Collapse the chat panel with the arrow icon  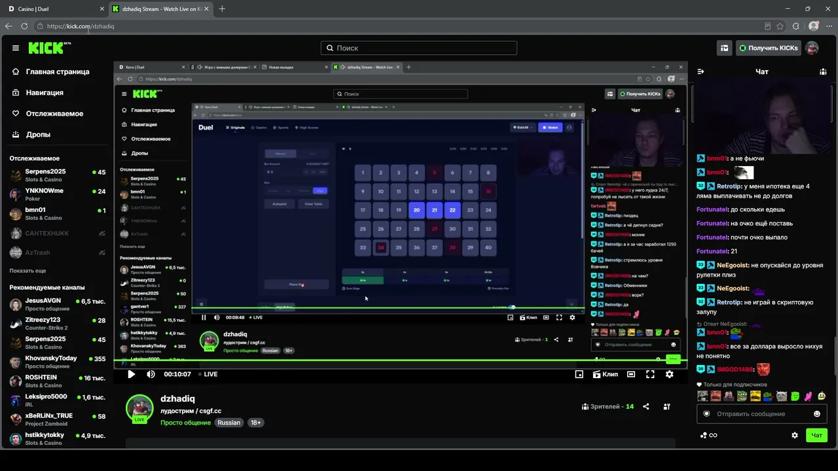coord(701,71)
